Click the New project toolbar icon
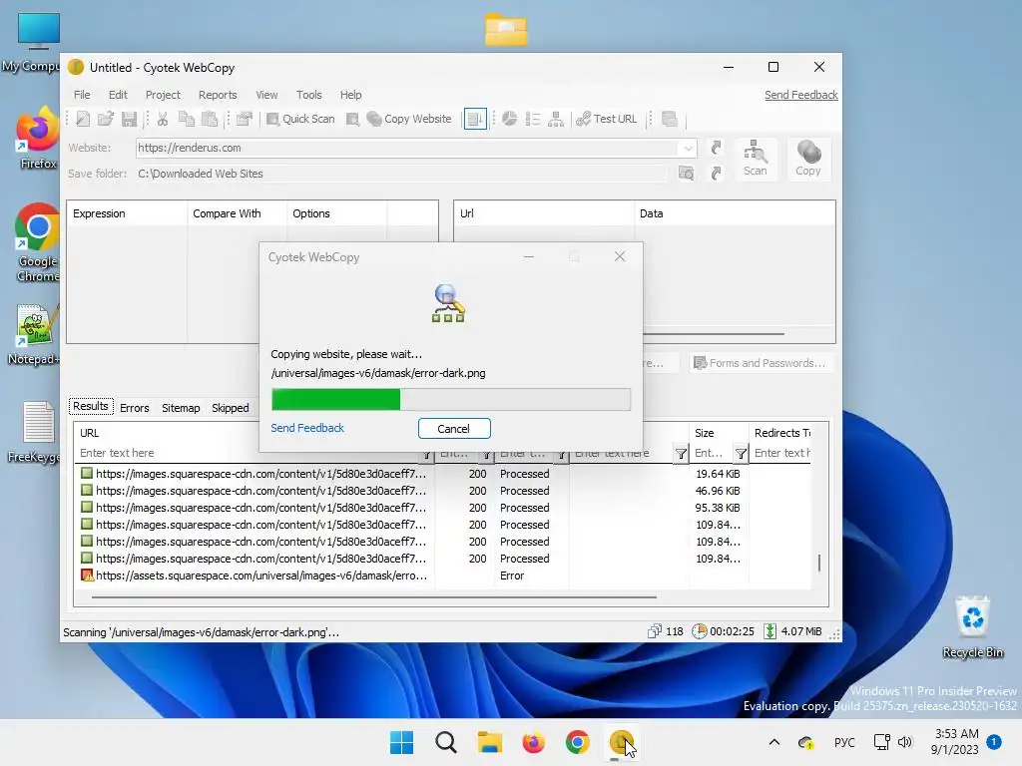1022x766 pixels. (x=83, y=119)
